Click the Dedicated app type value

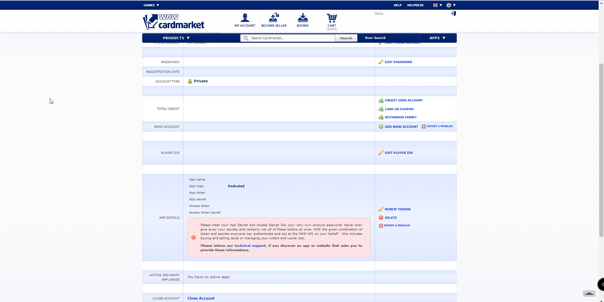point(236,186)
